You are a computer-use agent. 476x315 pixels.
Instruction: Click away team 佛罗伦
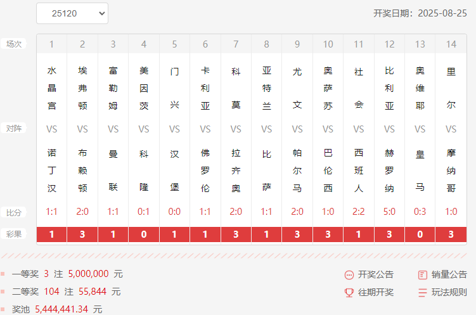(x=205, y=170)
